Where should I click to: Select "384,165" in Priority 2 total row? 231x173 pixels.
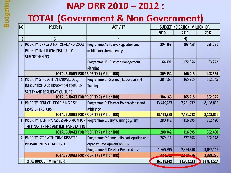pyautogui.click(x=166, y=97)
